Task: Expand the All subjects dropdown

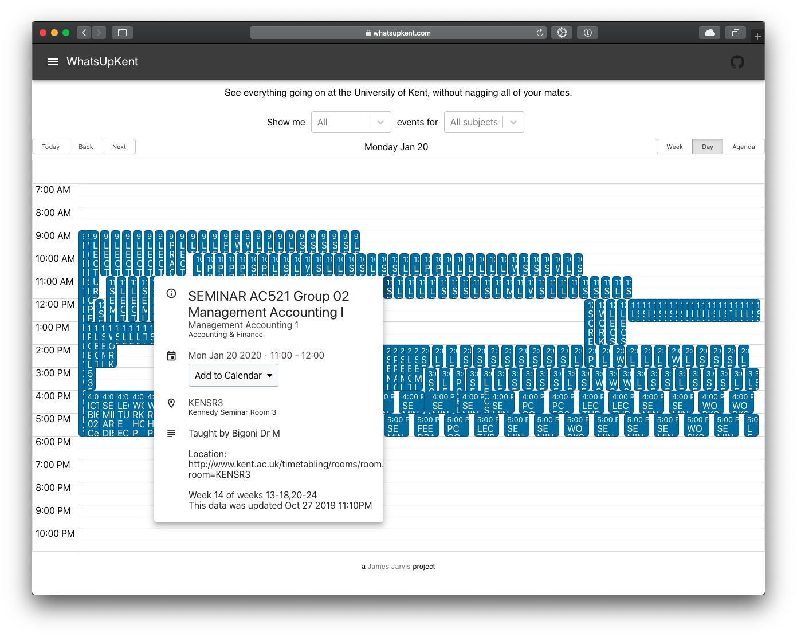Action: click(x=484, y=122)
